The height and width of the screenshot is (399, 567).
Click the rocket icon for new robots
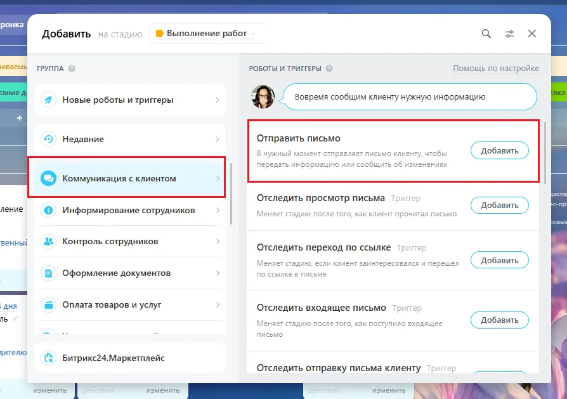click(48, 100)
